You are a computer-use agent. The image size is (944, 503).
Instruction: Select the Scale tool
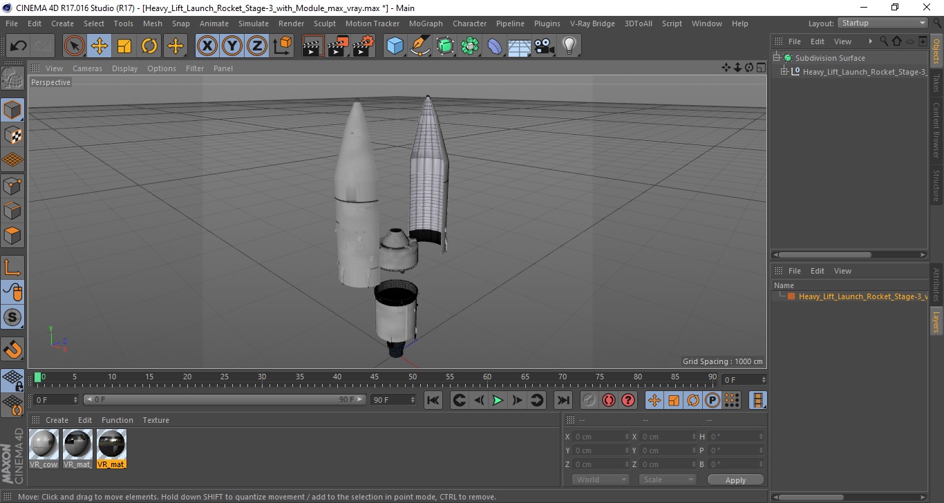point(124,46)
